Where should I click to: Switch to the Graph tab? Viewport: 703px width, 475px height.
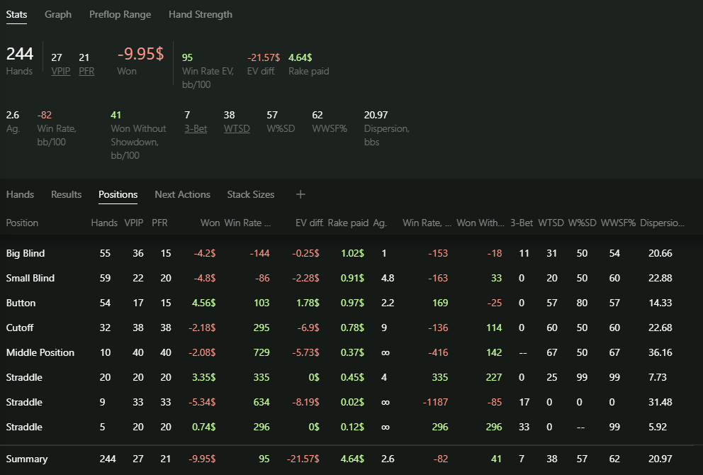coord(58,14)
